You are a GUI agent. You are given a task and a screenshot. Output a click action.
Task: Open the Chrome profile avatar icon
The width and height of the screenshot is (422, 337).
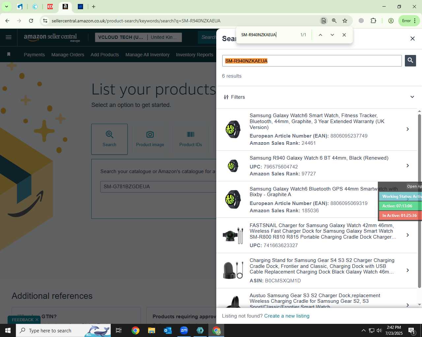[391, 21]
